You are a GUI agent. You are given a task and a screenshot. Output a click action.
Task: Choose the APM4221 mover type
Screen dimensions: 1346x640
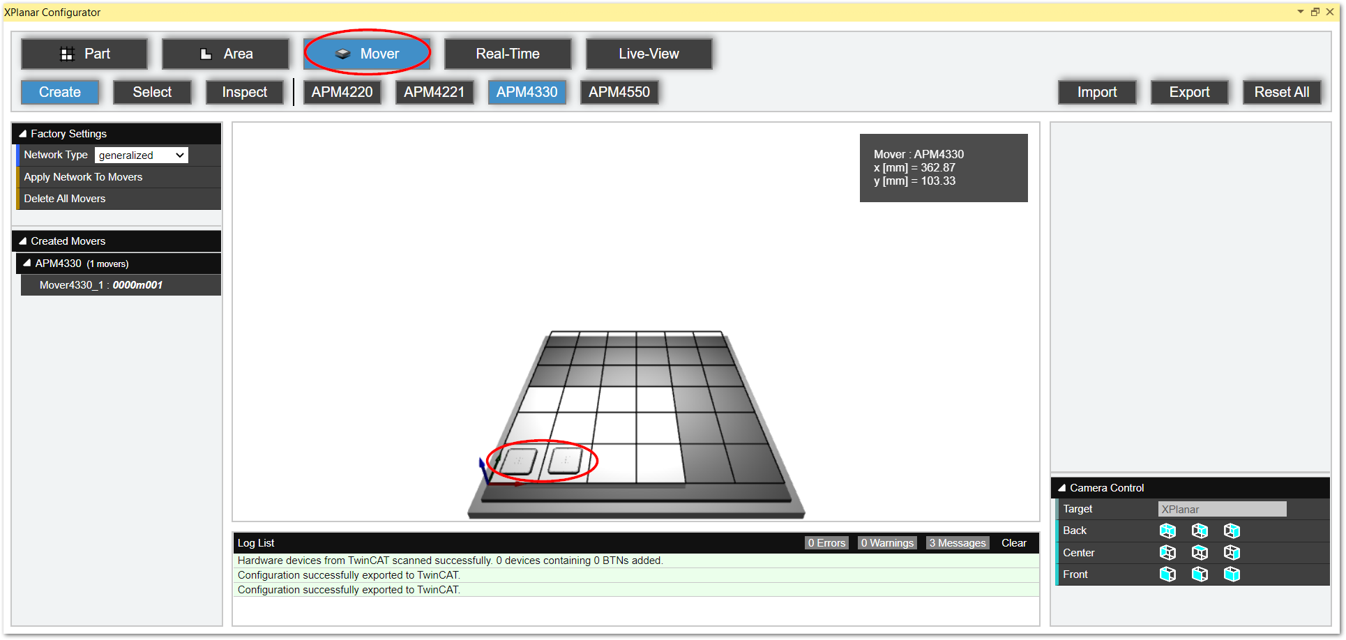click(434, 92)
